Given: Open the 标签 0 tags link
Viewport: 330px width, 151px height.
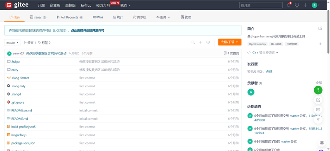Looking at the screenshot, I should click(44, 43).
